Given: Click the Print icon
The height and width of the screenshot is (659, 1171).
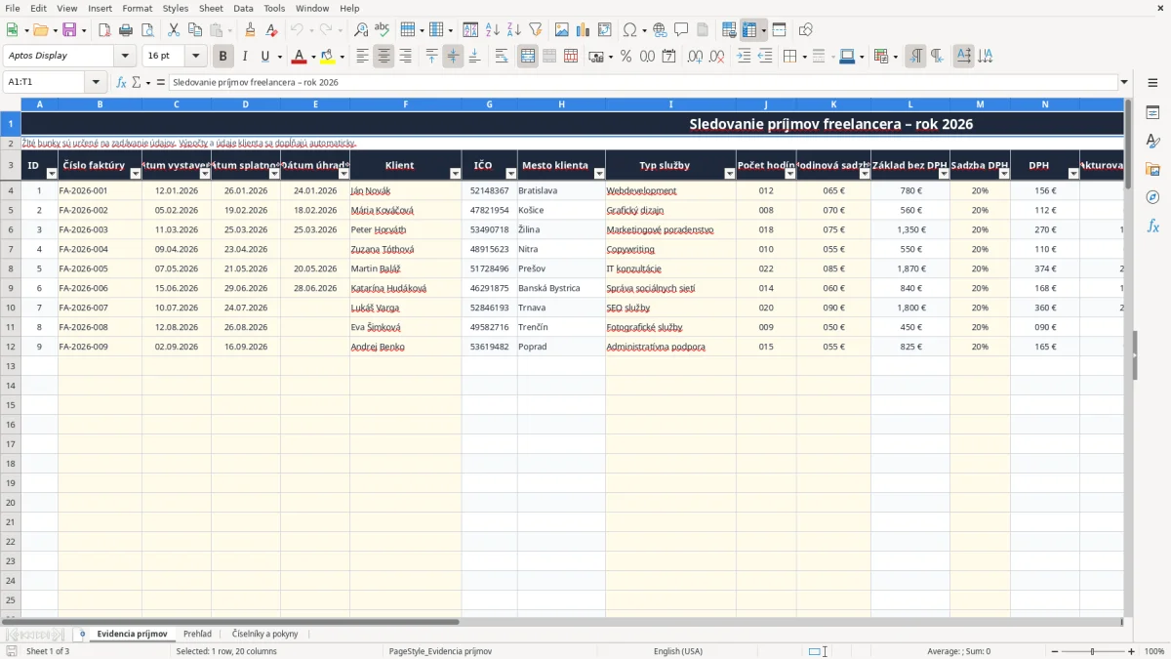Looking at the screenshot, I should pyautogui.click(x=126, y=30).
